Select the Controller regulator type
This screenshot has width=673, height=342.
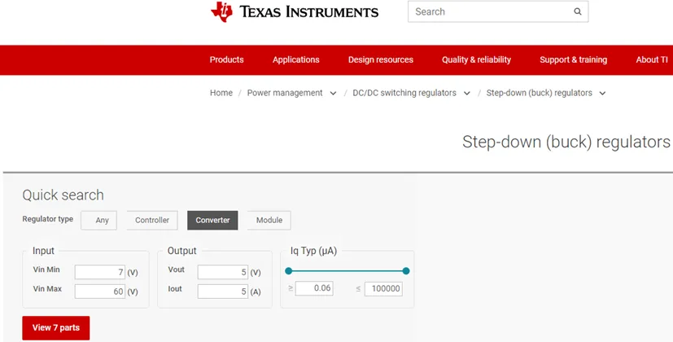click(152, 220)
